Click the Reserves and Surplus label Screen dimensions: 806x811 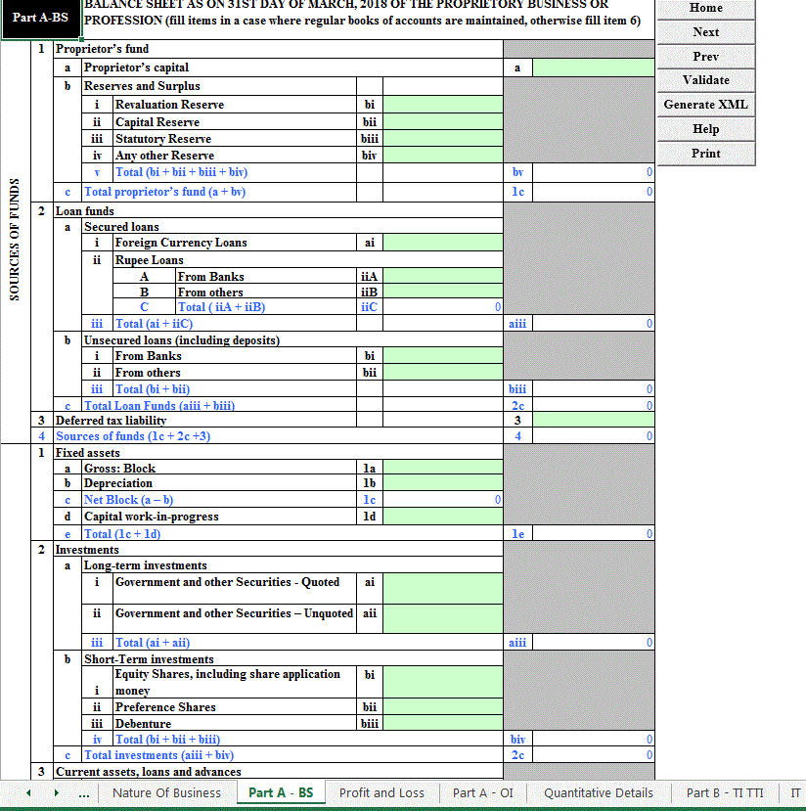click(142, 86)
